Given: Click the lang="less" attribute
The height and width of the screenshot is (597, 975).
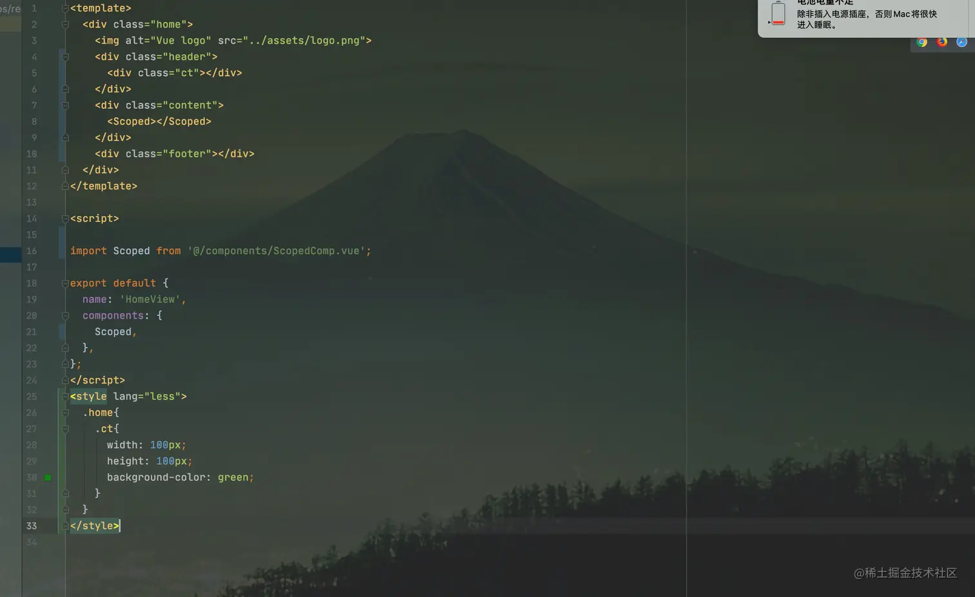Looking at the screenshot, I should (147, 396).
